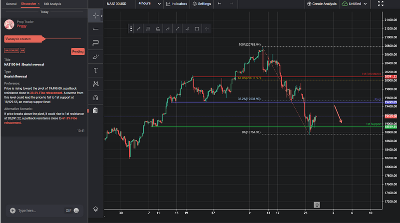This screenshot has width=400, height=223.
Task: Open the GIF picker
Action: 68,211
